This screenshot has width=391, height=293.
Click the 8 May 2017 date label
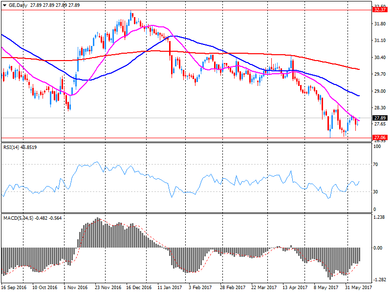(326, 288)
